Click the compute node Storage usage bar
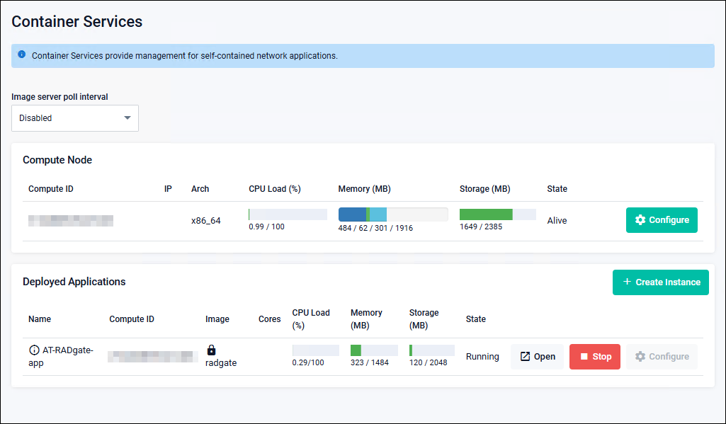Image resolution: width=726 pixels, height=424 pixels. 497,214
